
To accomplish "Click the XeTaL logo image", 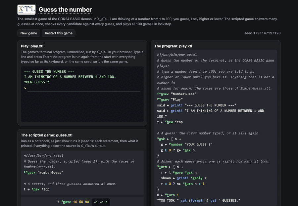I will 26,10.
